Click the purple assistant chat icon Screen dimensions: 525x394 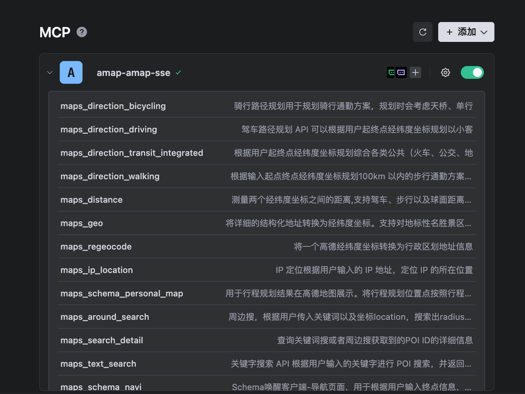(x=401, y=72)
